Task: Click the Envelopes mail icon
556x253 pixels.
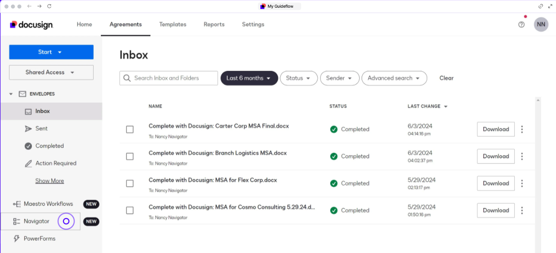Action: [22, 94]
